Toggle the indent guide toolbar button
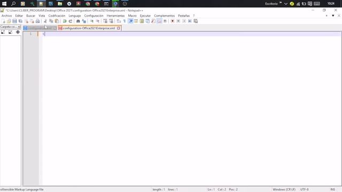 pos(130,21)
